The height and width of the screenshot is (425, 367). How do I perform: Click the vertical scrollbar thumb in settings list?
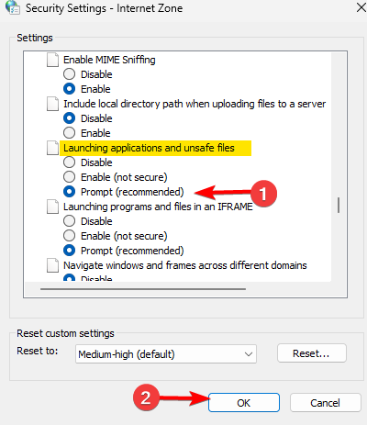pos(339,205)
